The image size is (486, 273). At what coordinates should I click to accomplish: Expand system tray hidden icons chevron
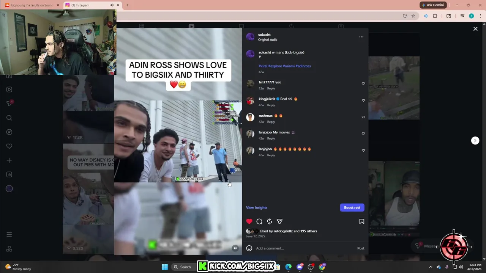tap(431, 267)
